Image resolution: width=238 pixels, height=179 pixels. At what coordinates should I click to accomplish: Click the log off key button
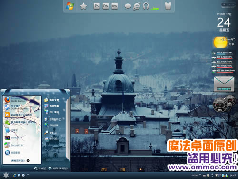click(40, 168)
